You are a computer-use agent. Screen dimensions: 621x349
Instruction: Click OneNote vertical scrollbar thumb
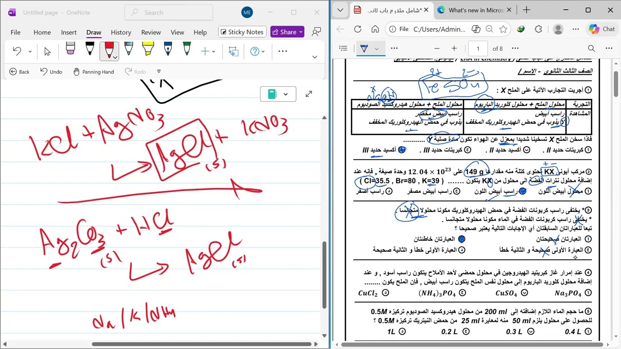325,274
